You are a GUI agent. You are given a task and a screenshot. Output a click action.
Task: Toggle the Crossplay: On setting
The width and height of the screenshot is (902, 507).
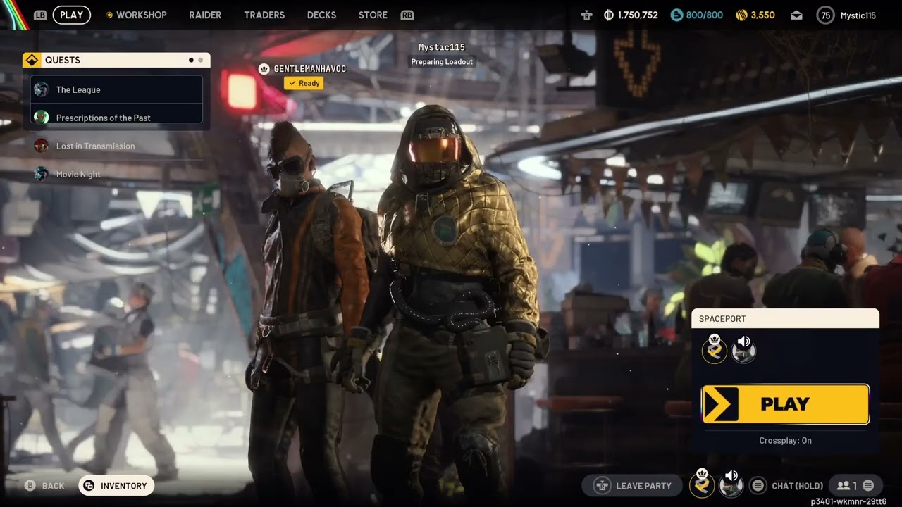(x=785, y=441)
